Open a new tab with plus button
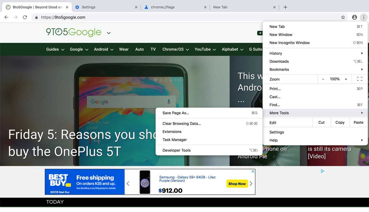 click(285, 7)
